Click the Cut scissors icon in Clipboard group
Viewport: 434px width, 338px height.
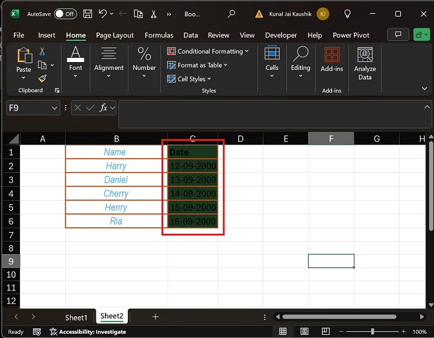[42, 52]
